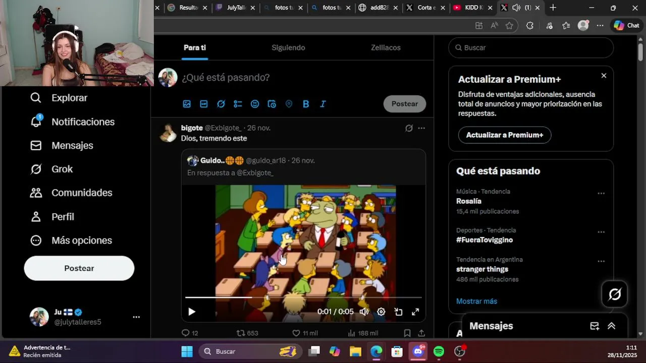Expand the Mensajes drawer
The image size is (646, 363).
611,326
